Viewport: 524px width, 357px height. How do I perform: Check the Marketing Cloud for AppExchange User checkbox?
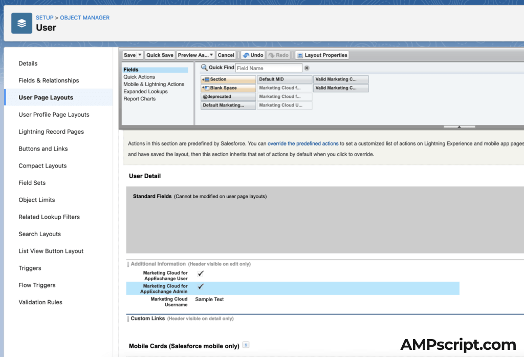(x=200, y=274)
